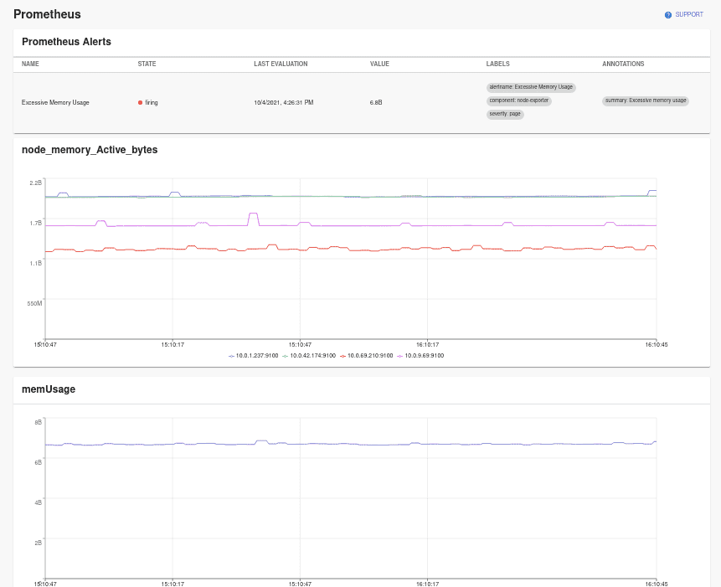The height and width of the screenshot is (587, 721).
Task: Sort alerts by NAME column header
Action: coord(30,64)
